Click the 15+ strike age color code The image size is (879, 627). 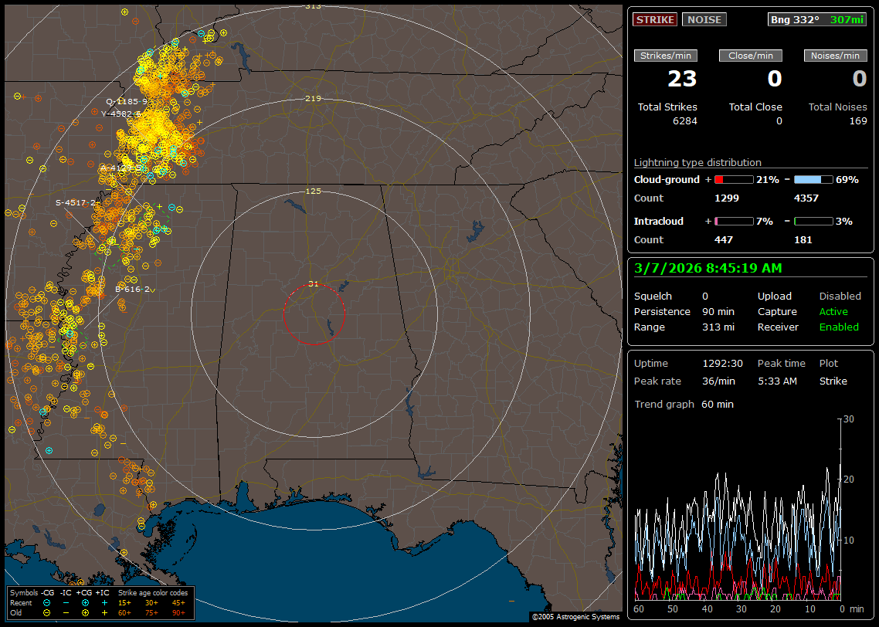click(124, 602)
